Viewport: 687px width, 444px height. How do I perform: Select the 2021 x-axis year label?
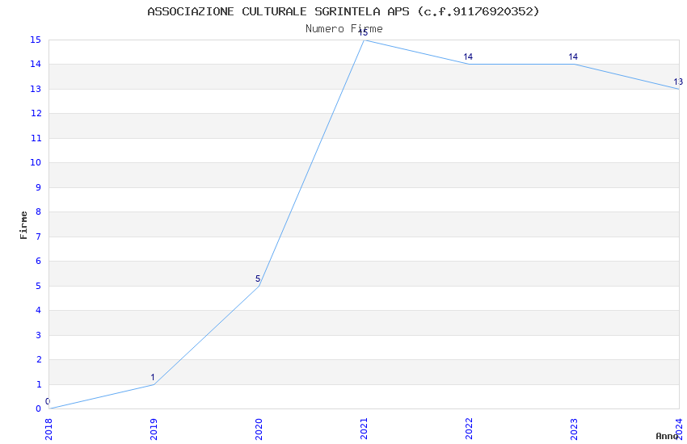(x=364, y=429)
